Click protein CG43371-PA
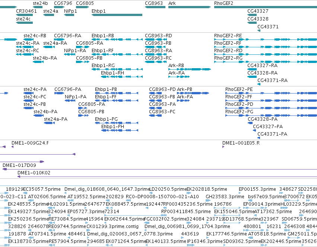 pyautogui.click(x=272, y=134)
